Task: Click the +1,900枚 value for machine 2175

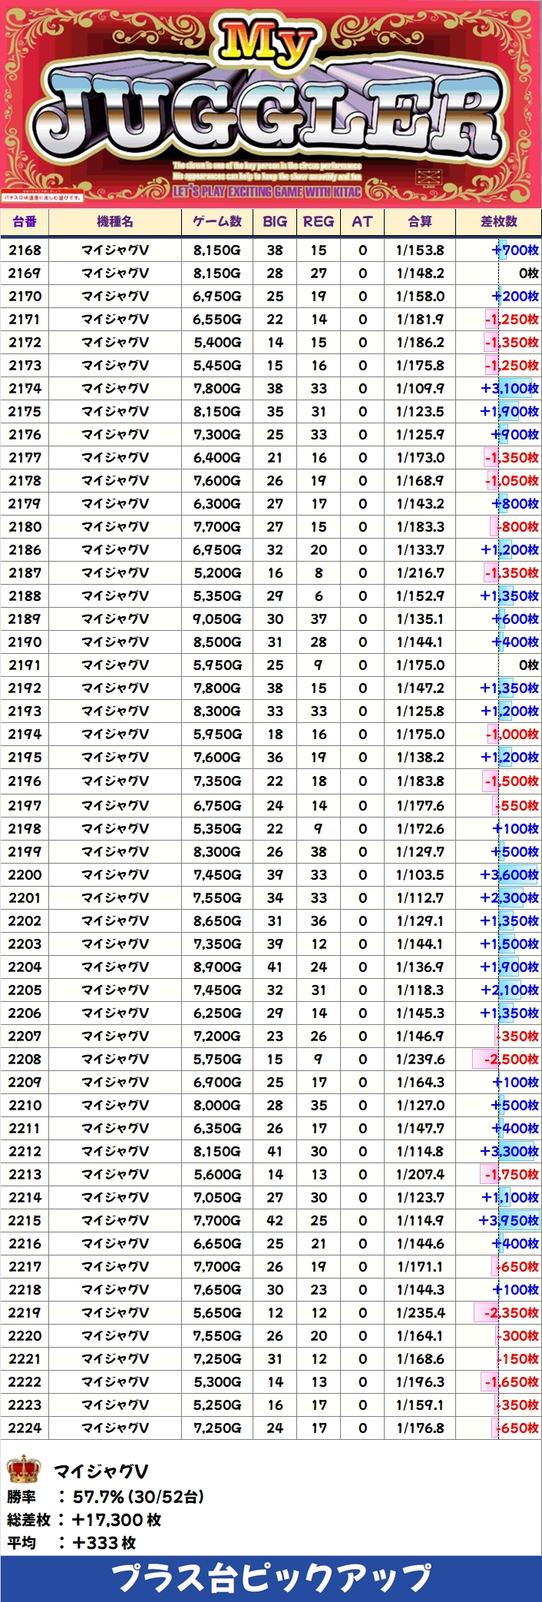Action: click(x=510, y=411)
